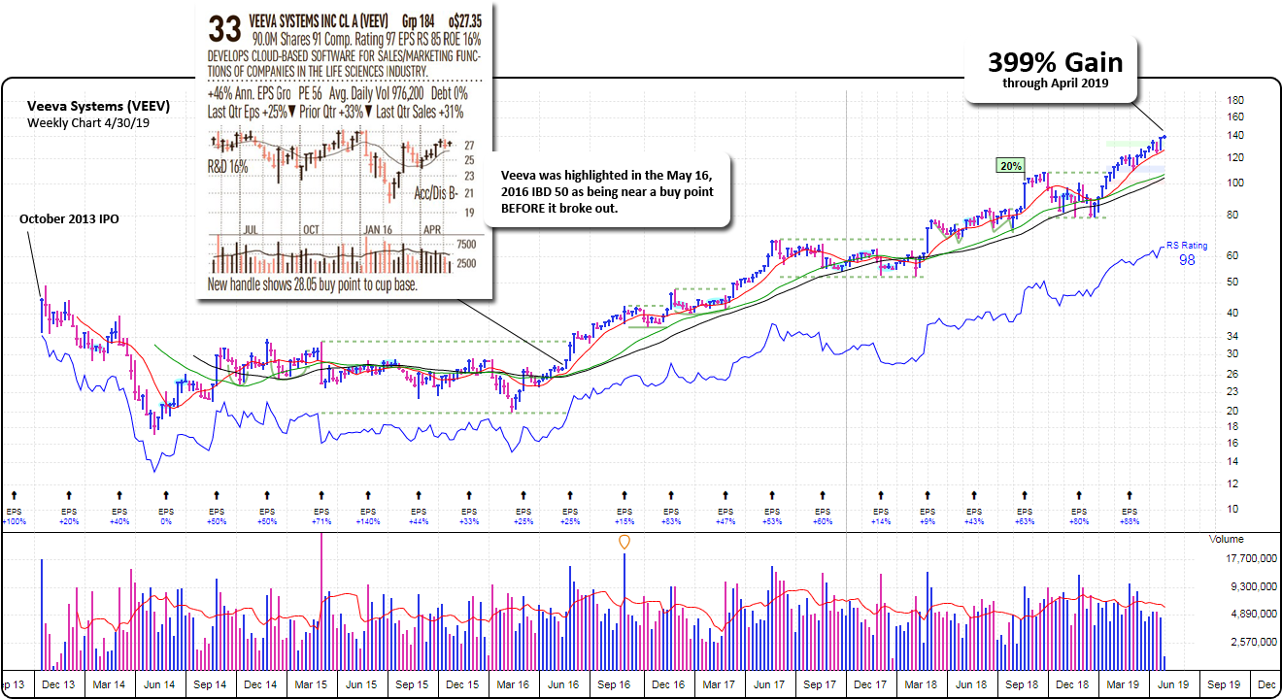Click the arrow above EPS +140%
The height and width of the screenshot is (699, 1282).
367,495
